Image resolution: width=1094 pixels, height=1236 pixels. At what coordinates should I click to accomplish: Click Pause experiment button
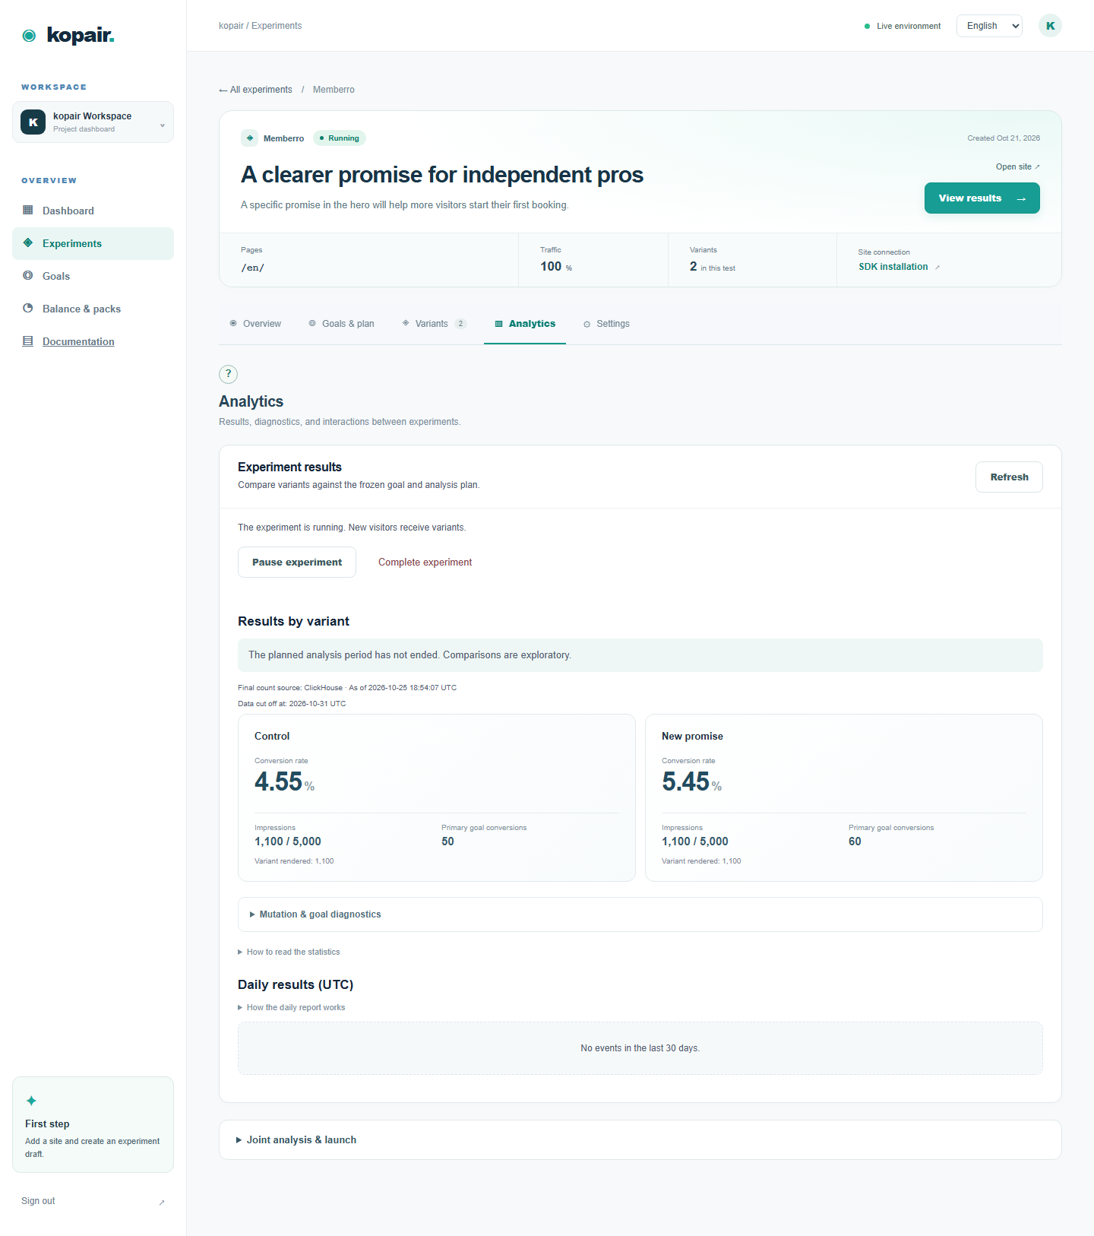[x=297, y=563]
